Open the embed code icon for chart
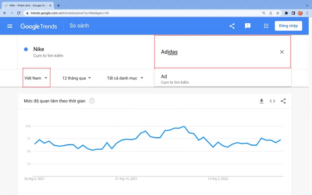Image resolution: width=312 pixels, height=195 pixels. pyautogui.click(x=272, y=101)
